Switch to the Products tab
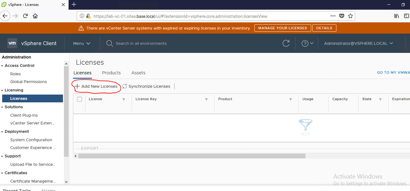The height and width of the screenshot is (191, 410). pos(111,73)
